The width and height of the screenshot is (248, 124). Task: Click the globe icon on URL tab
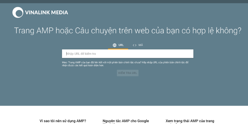tap(114, 45)
